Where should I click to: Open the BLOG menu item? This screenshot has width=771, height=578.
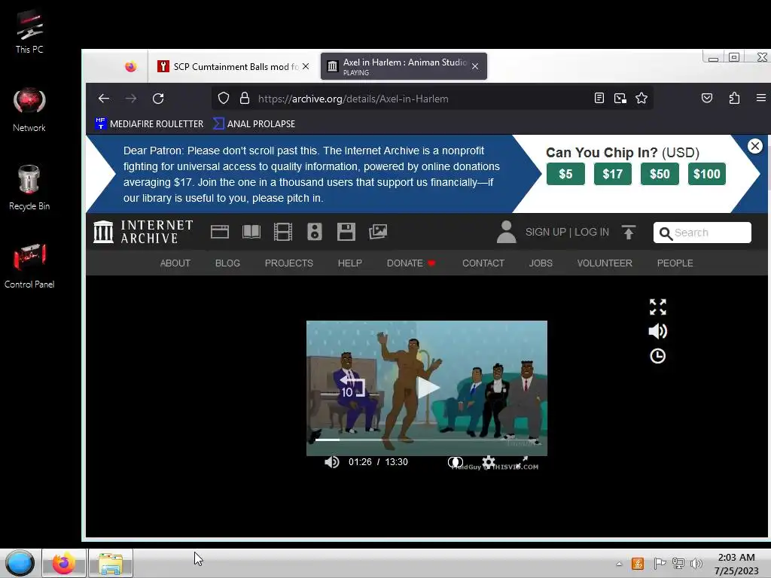(227, 263)
